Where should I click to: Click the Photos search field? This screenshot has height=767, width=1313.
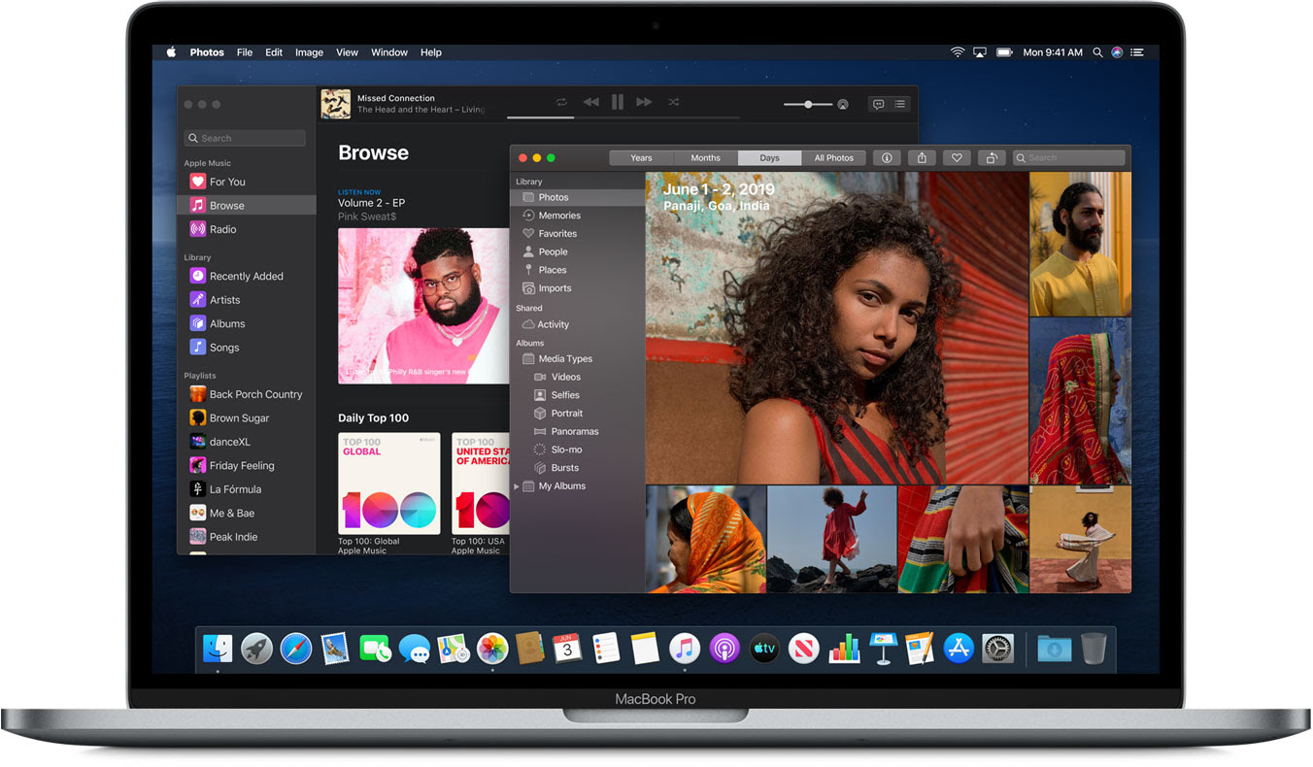(1068, 157)
